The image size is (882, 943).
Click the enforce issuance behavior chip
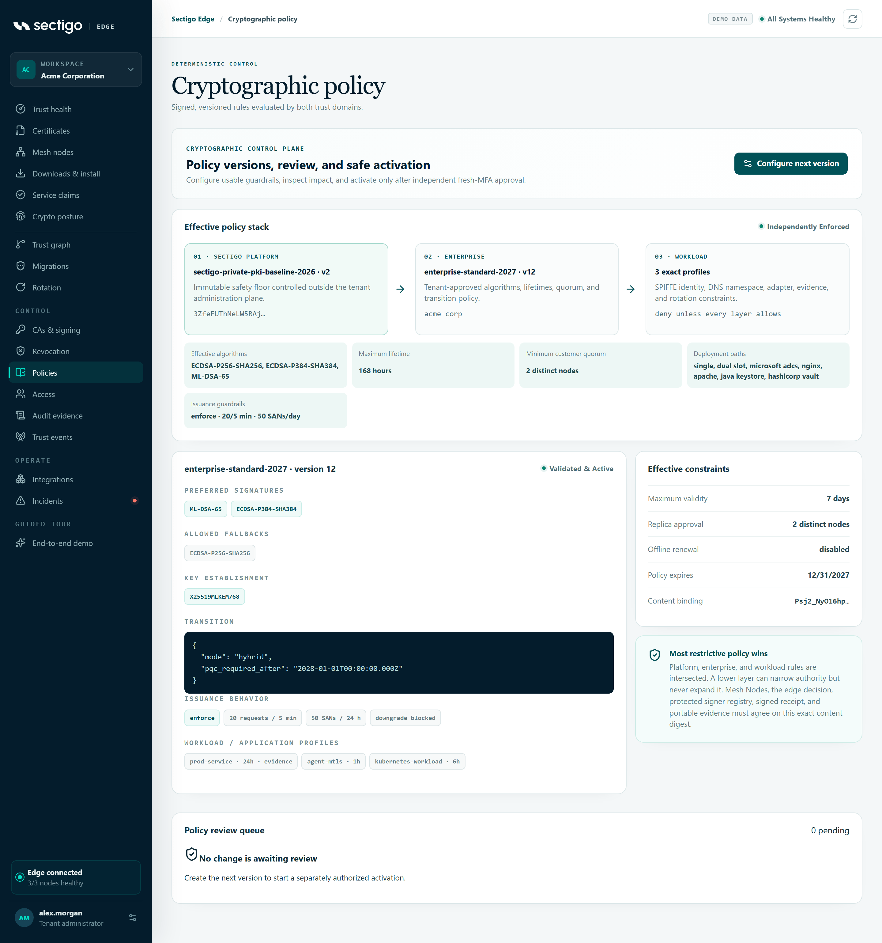202,718
